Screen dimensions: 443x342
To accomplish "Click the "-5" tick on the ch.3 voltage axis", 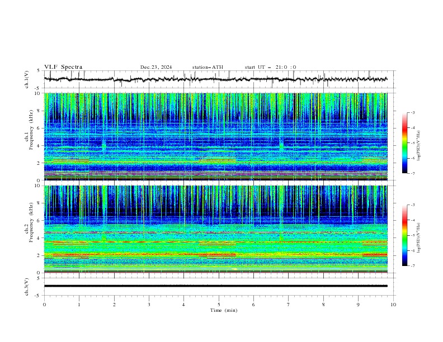I will click(x=38, y=296).
